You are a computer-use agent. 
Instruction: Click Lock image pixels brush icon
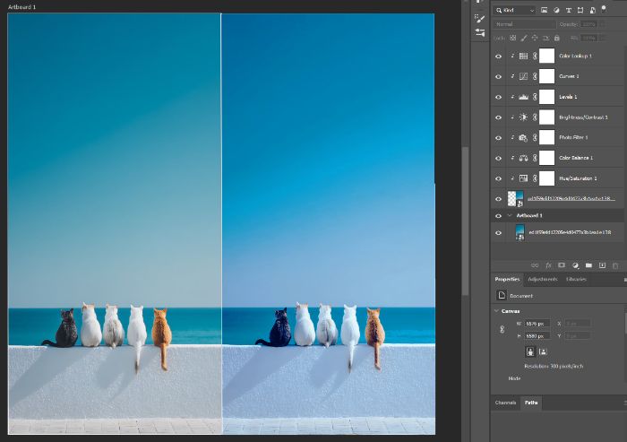(524, 38)
